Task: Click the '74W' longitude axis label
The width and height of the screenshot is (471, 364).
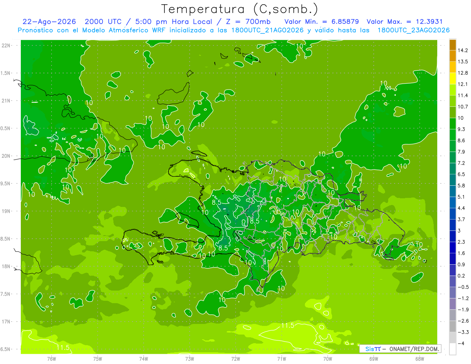Action: [x=143, y=359]
